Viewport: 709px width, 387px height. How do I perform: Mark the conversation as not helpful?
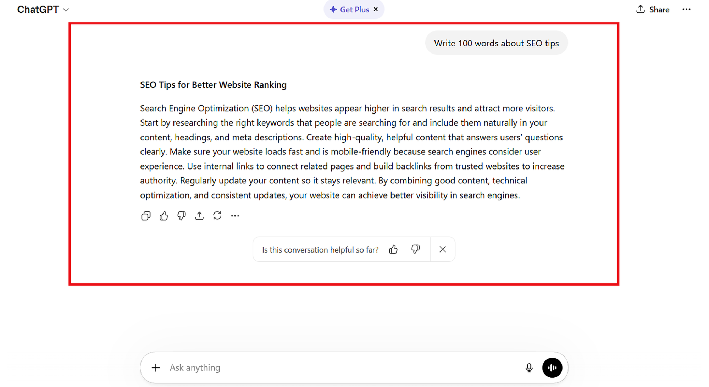(x=416, y=249)
